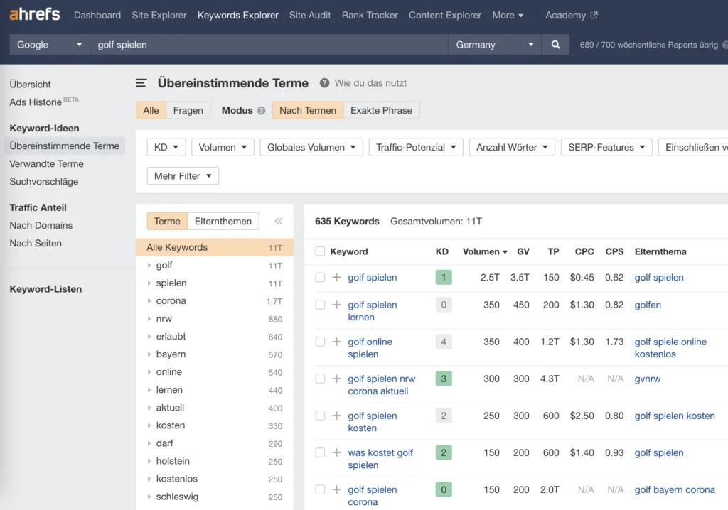Image resolution: width=728 pixels, height=510 pixels.
Task: Add 'golf spielen kosten' with plus icon
Action: (x=336, y=416)
